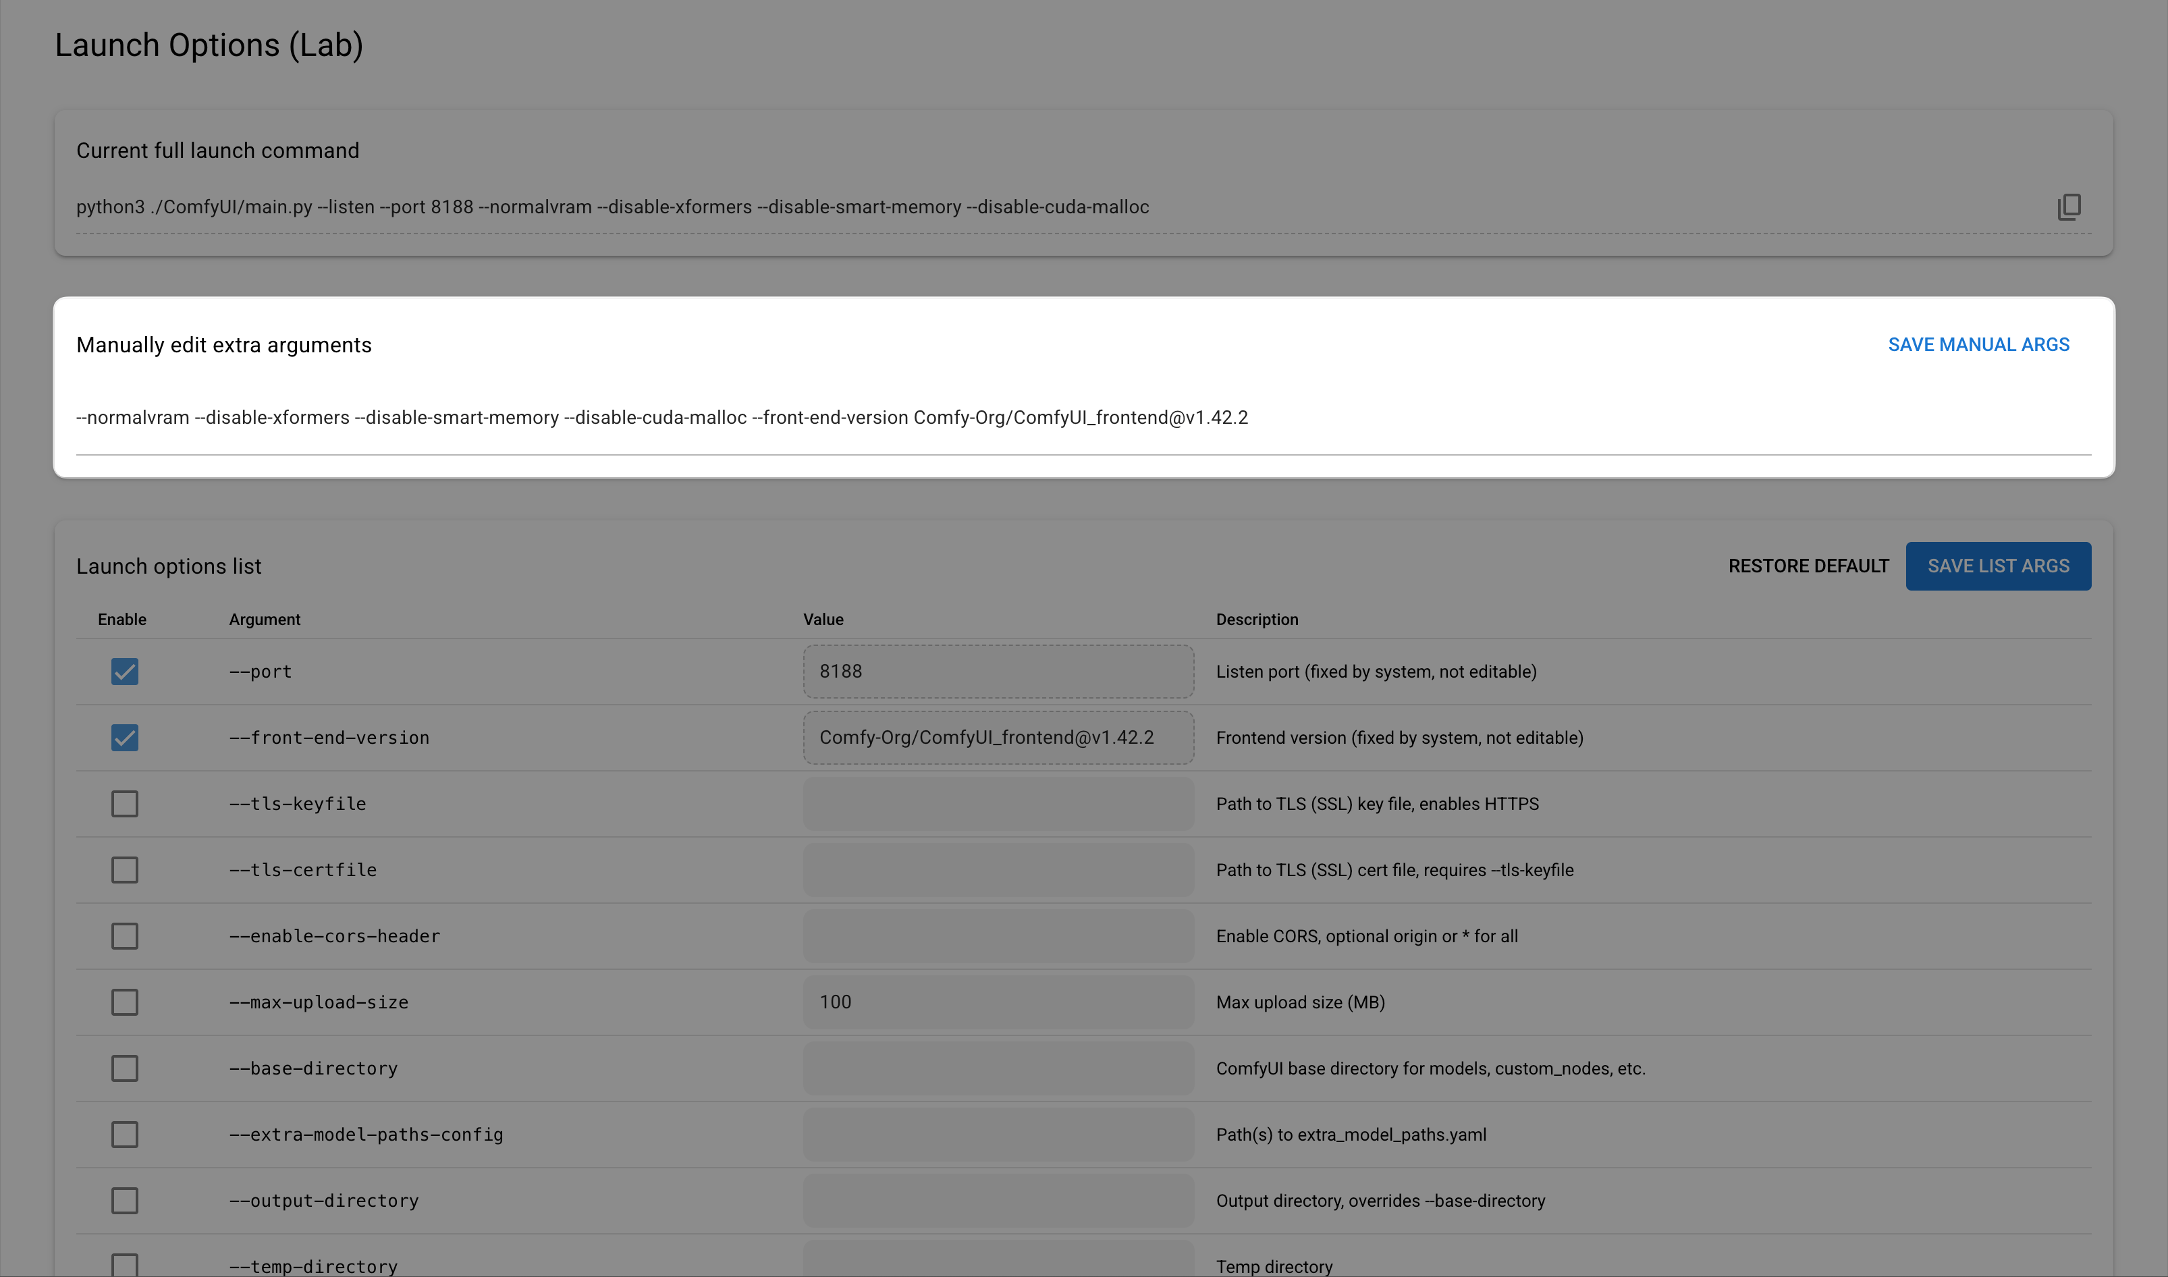The height and width of the screenshot is (1277, 2168).
Task: Disable the --front-end-version argument
Action: click(x=125, y=738)
